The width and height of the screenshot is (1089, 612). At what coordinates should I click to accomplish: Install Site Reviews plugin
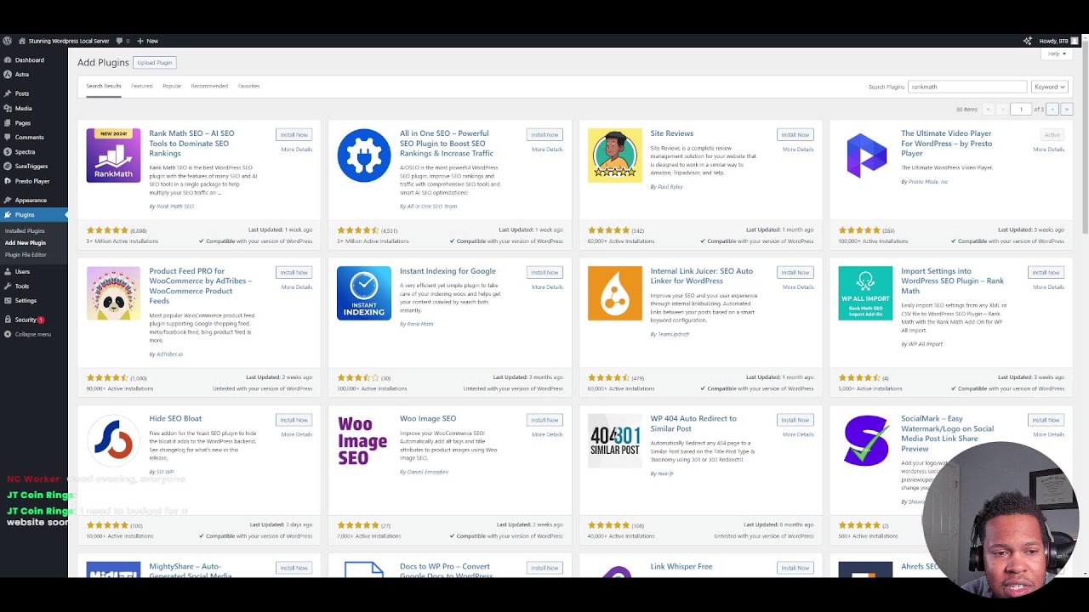pos(795,134)
